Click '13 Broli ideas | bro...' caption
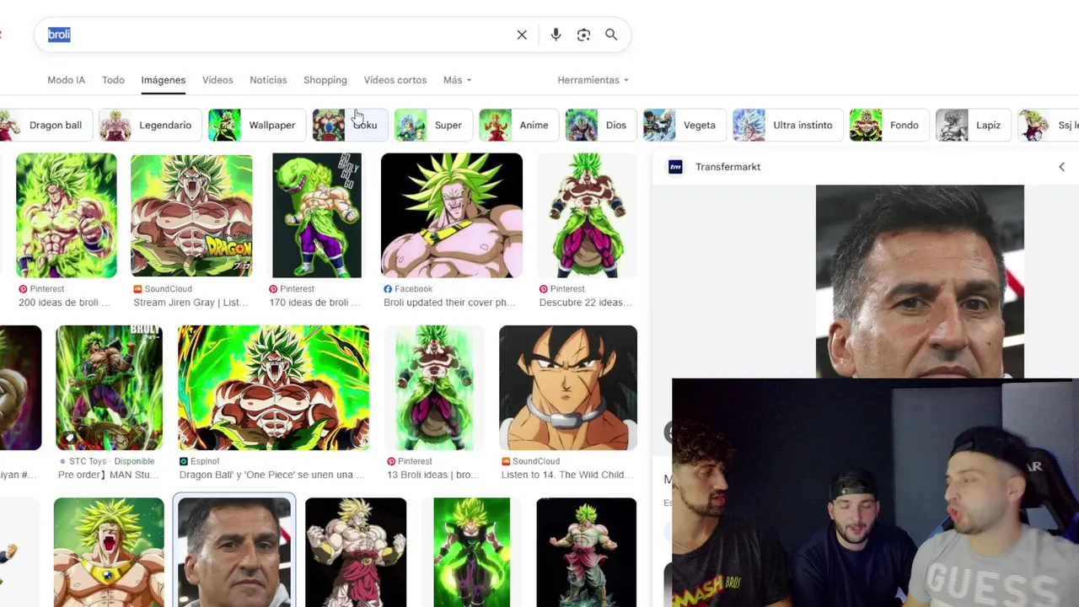The width and height of the screenshot is (1079, 607). [432, 475]
